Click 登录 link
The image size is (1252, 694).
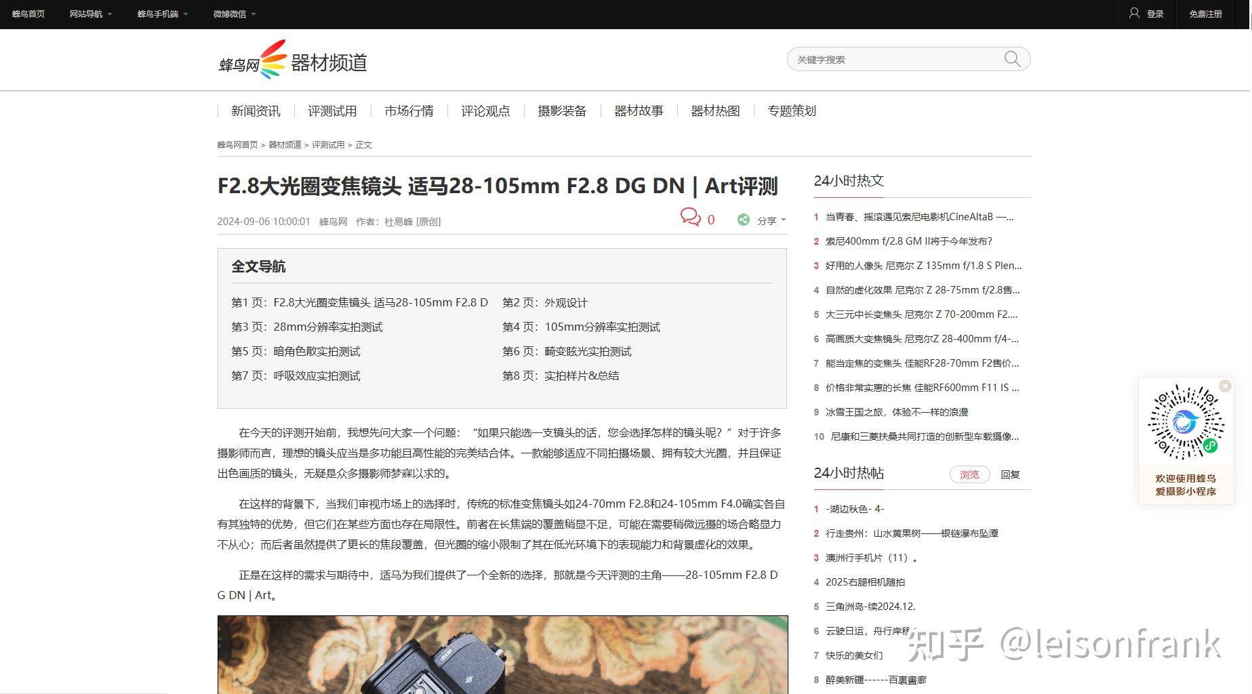point(1155,14)
